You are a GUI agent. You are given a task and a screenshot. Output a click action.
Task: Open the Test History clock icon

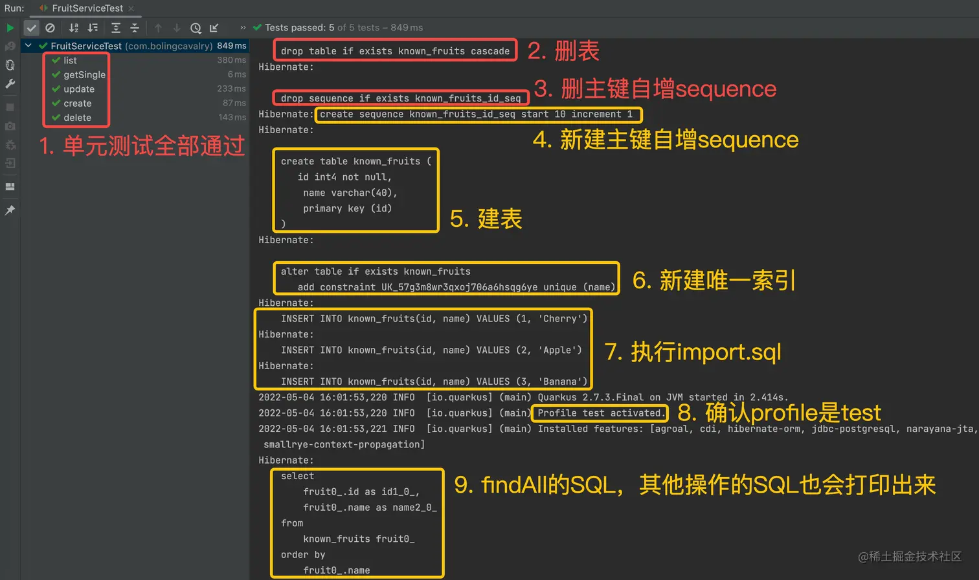point(196,28)
